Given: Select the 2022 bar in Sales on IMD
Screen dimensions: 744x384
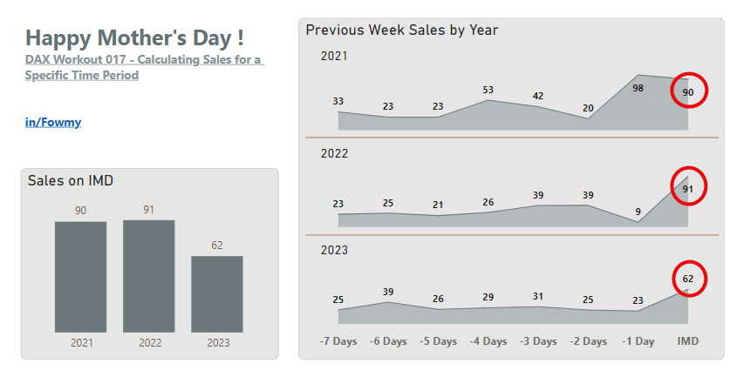Looking at the screenshot, I should (x=148, y=275).
